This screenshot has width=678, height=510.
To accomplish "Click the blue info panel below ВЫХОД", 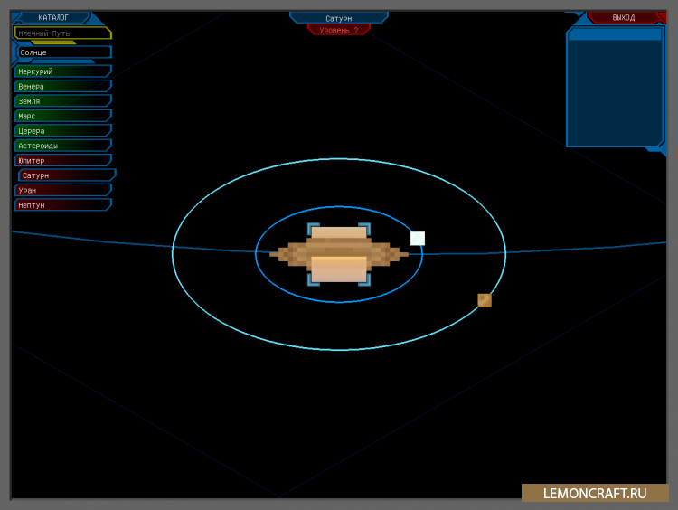I will (615, 90).
